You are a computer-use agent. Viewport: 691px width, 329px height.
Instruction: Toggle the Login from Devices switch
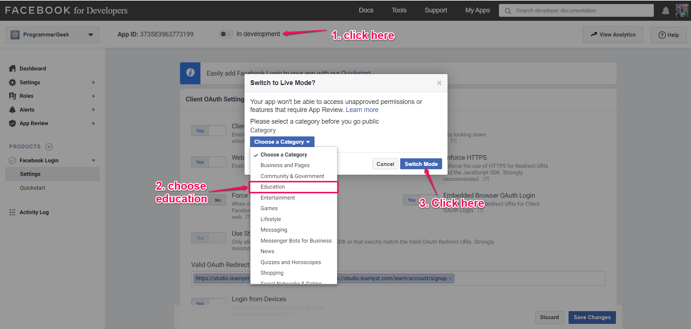209,303
